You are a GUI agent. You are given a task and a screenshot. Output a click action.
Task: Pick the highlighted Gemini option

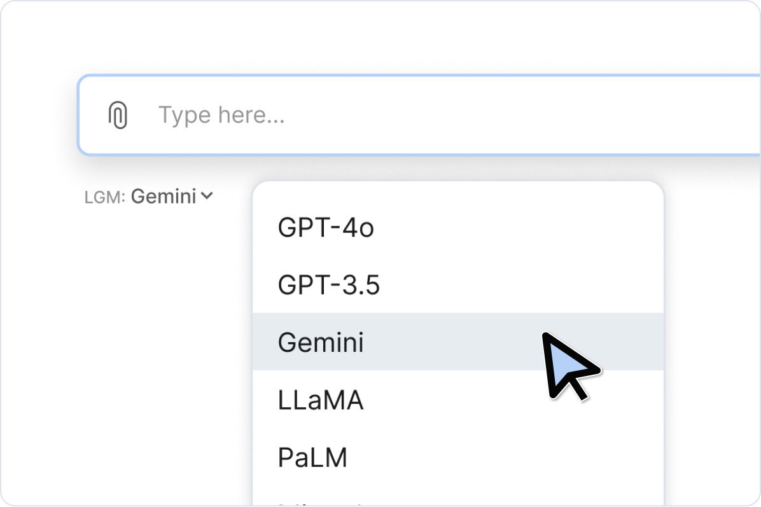pos(321,343)
